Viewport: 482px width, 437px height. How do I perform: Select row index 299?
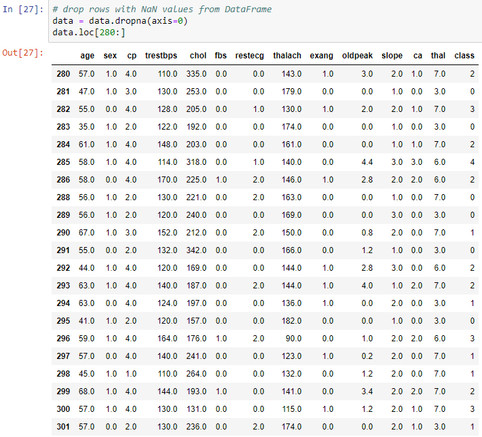click(x=63, y=392)
